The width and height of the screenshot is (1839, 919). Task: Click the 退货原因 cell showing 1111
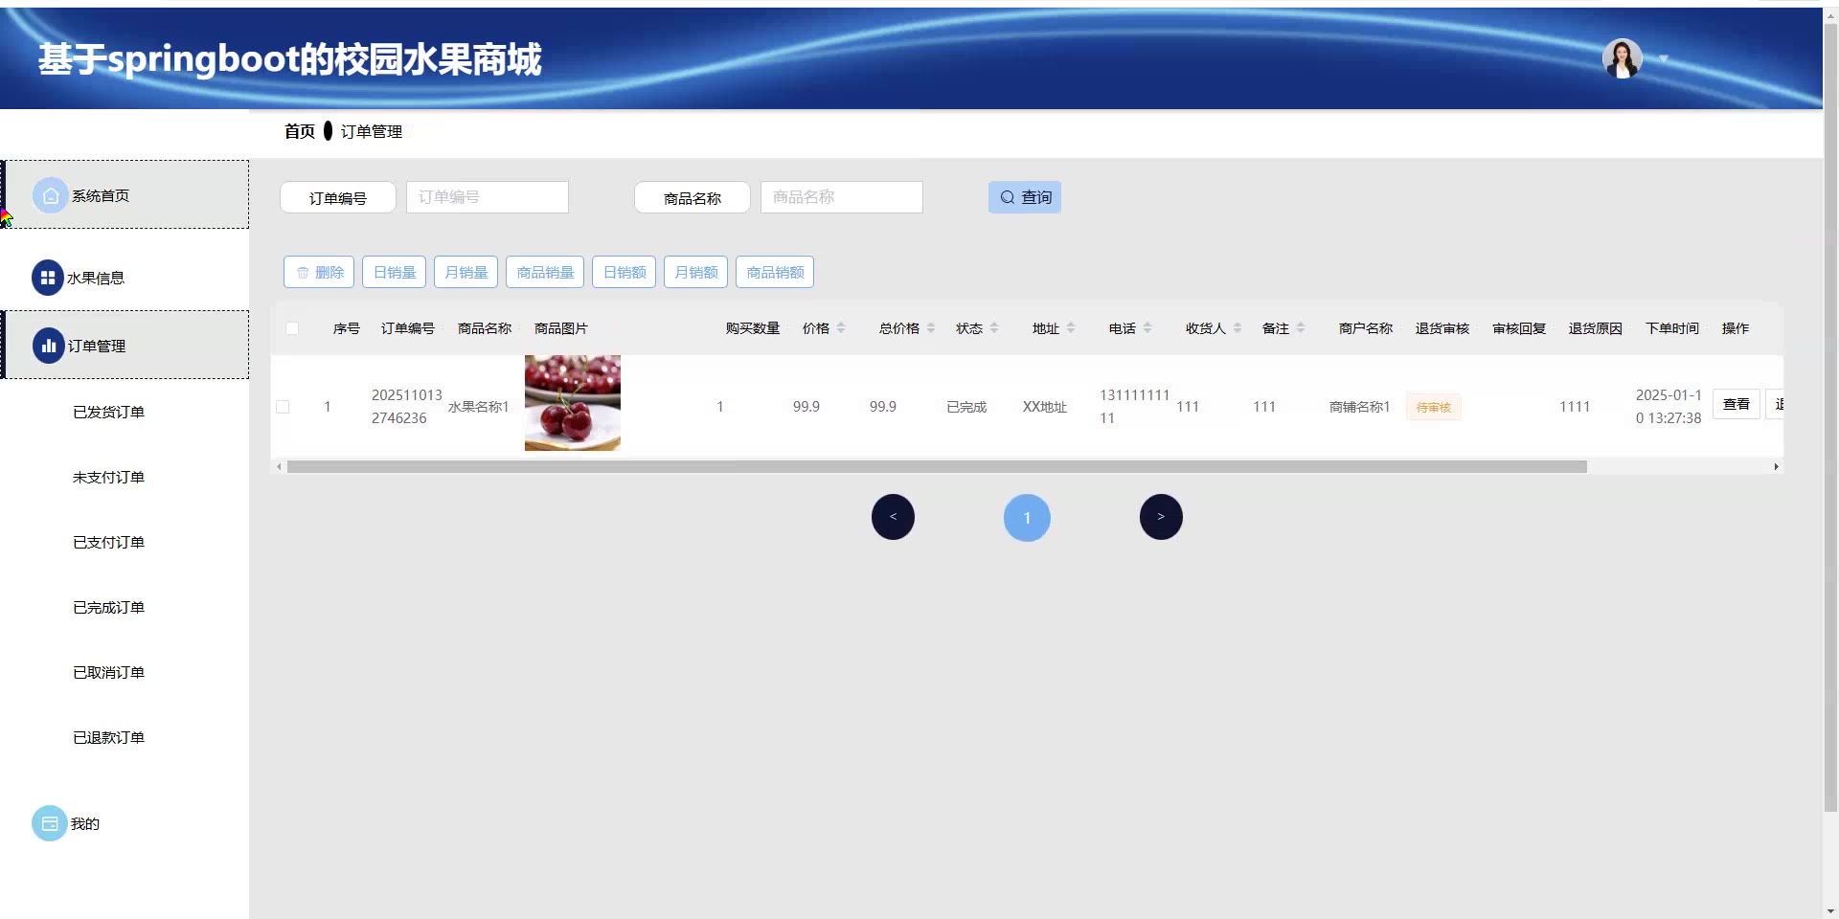coord(1575,407)
